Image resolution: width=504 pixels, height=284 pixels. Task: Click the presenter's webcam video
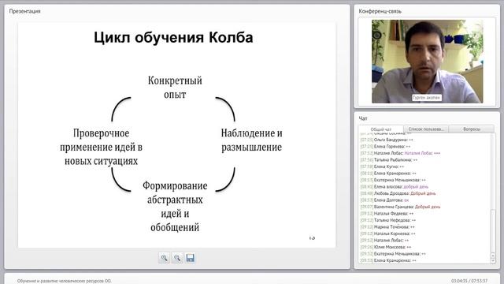click(427, 62)
